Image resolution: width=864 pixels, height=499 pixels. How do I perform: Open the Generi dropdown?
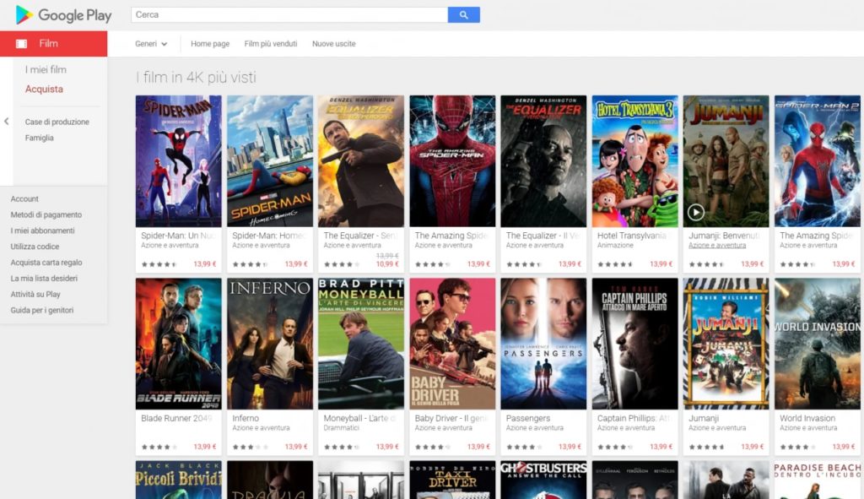(151, 44)
